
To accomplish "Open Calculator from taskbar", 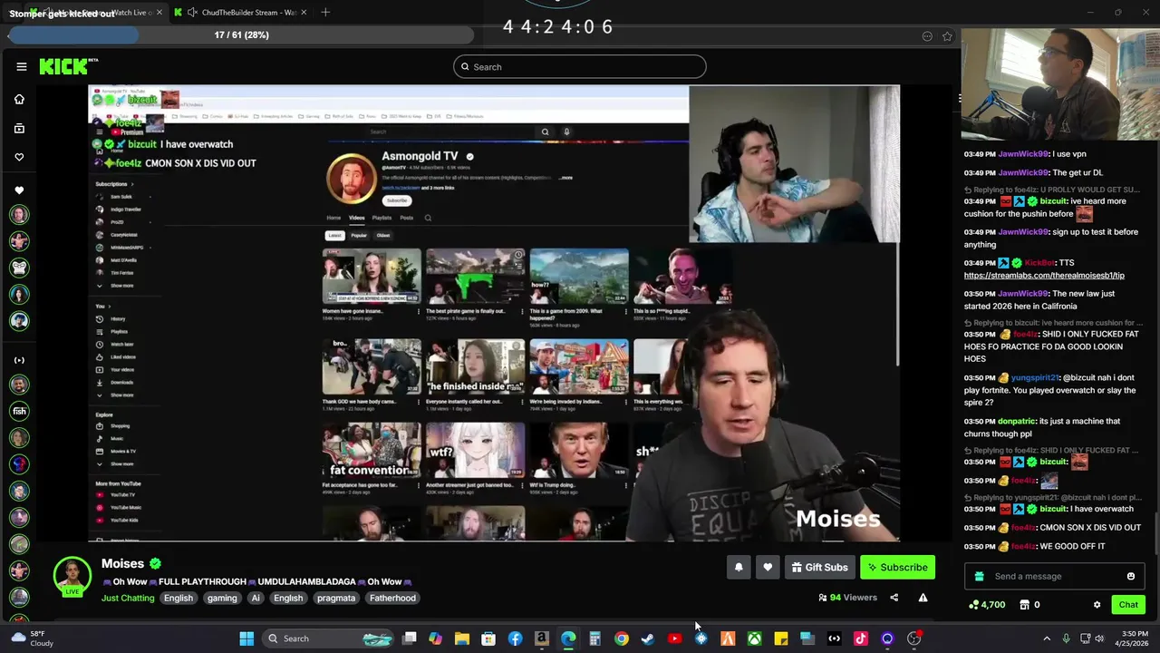I will (594, 638).
